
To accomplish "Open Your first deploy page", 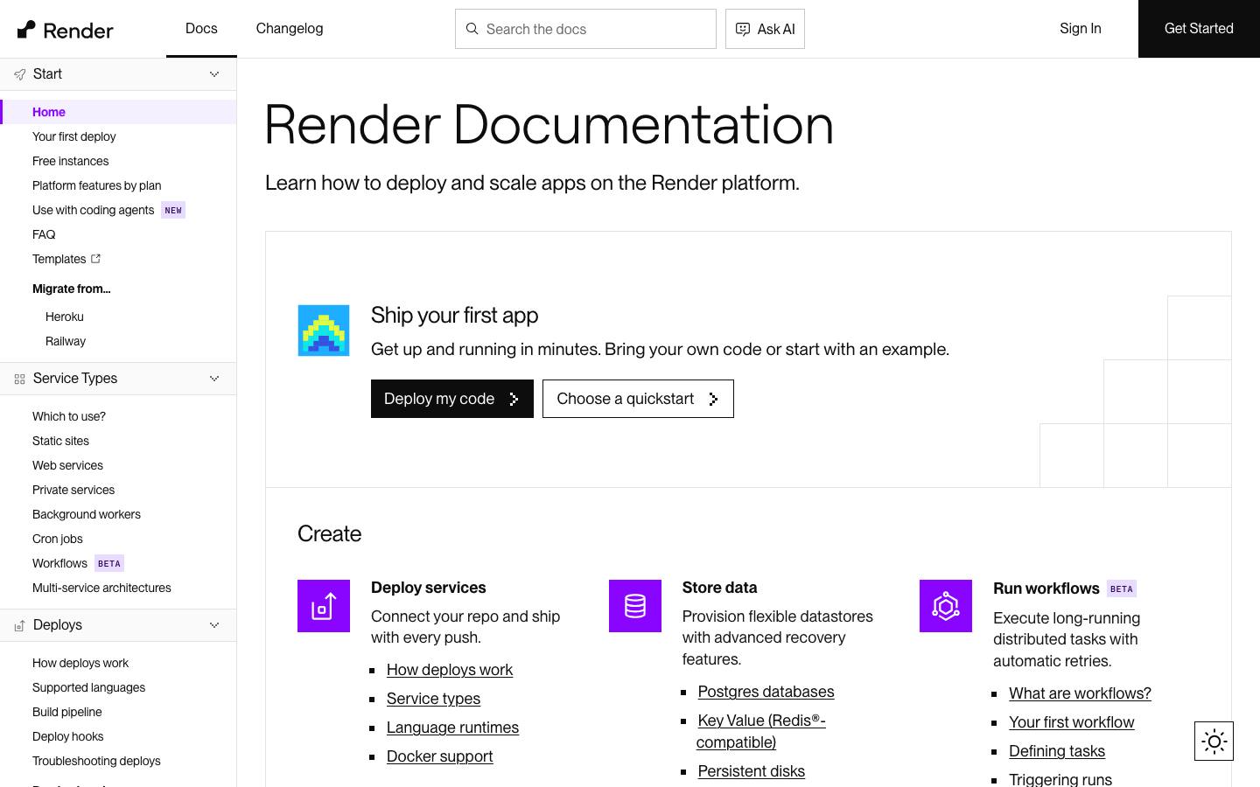I will pyautogui.click(x=74, y=136).
